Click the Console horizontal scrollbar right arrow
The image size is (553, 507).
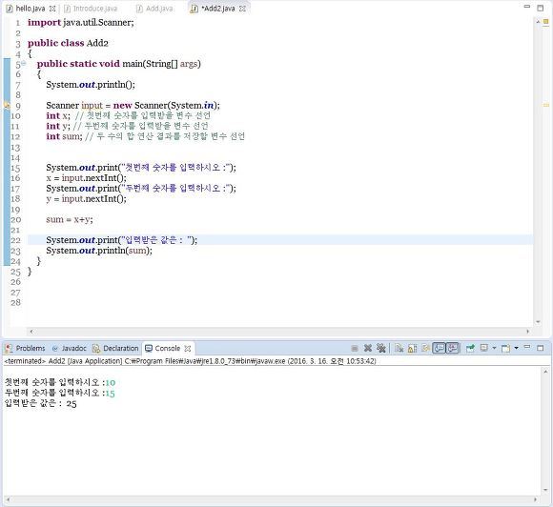536,499
